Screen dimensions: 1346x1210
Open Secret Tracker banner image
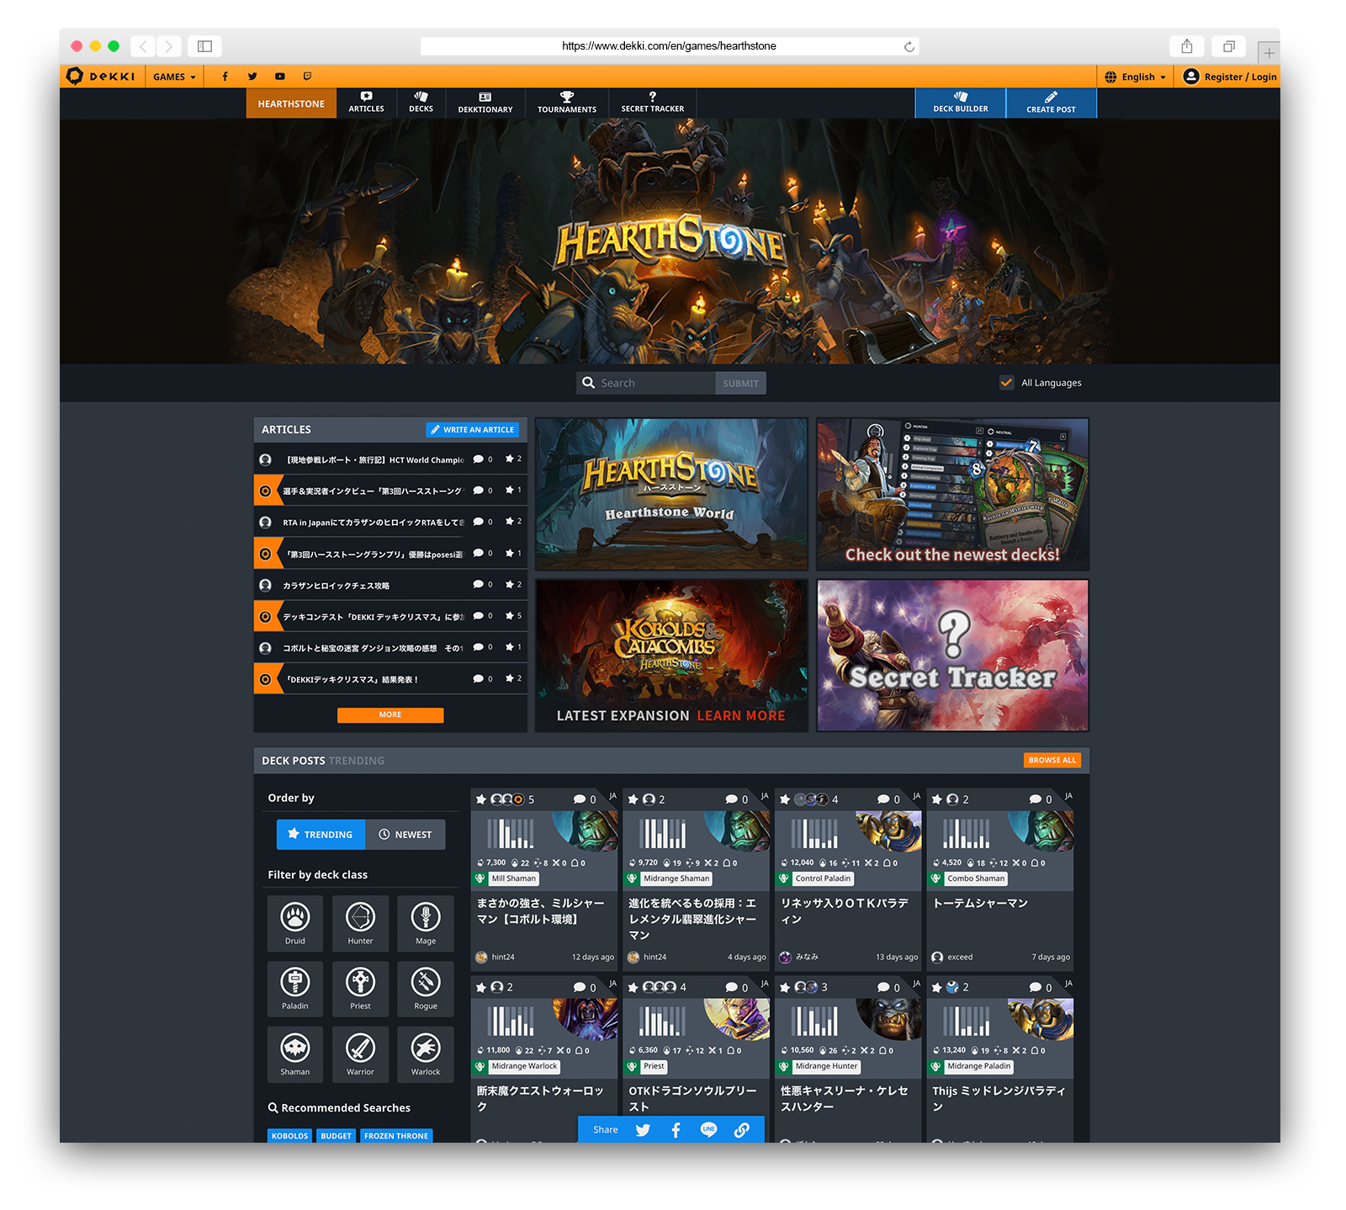[x=952, y=655]
